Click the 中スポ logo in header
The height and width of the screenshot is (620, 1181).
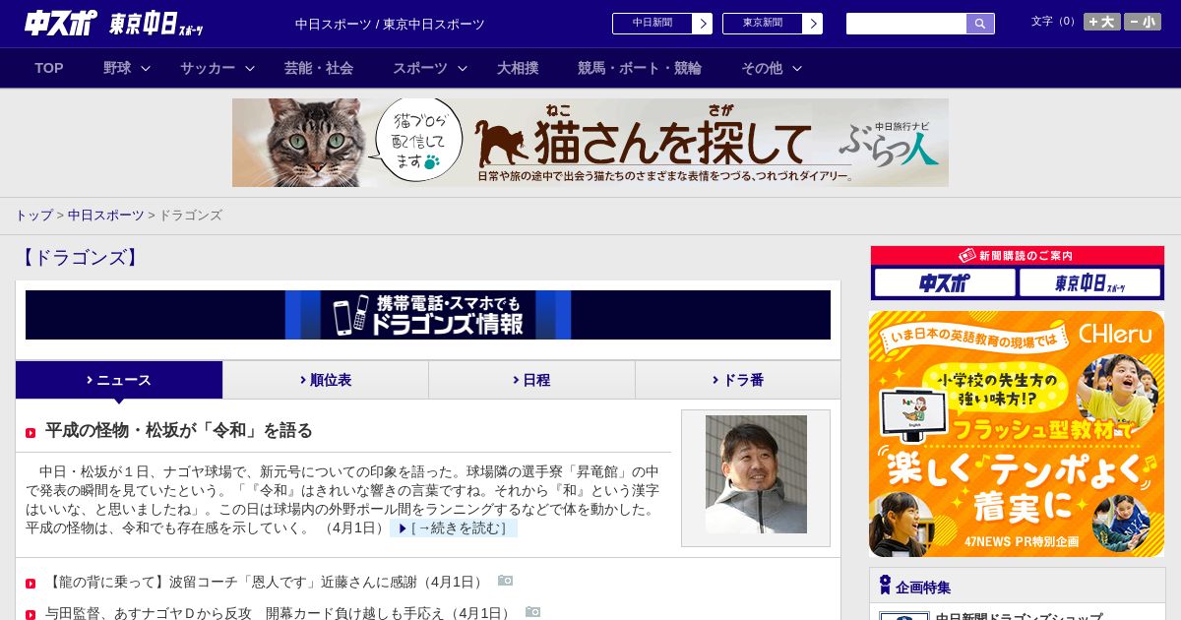[x=61, y=23]
